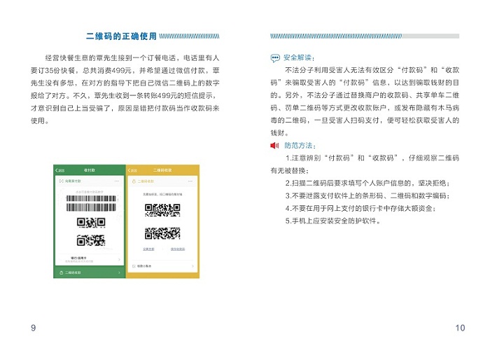The height and width of the screenshot is (353, 490).
Task: Click the 收付款 title on the green screen
Action: pyautogui.click(x=90, y=170)
